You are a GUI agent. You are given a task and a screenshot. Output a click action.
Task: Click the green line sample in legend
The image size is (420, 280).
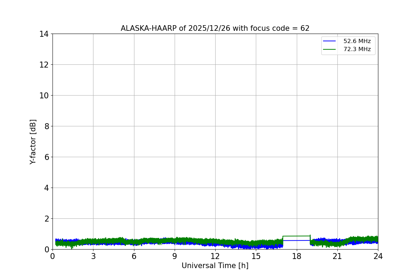click(x=329, y=49)
